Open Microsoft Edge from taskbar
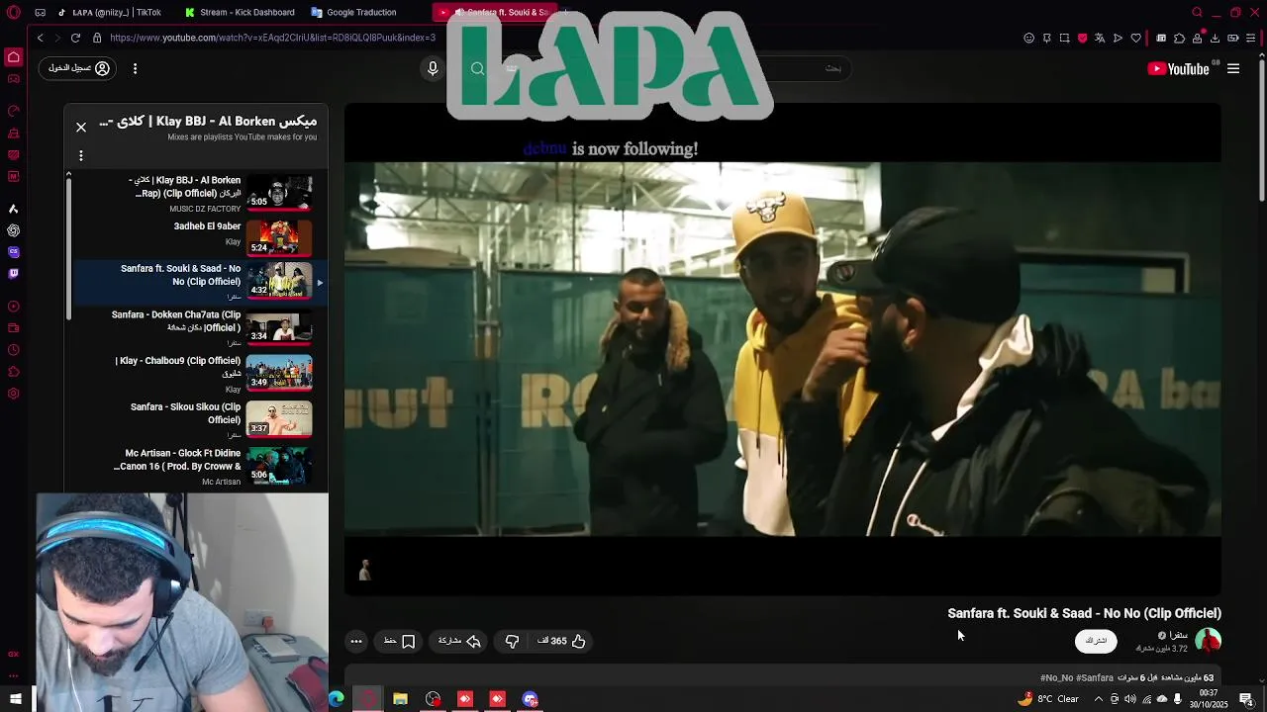This screenshot has width=1267, height=712. point(337,699)
